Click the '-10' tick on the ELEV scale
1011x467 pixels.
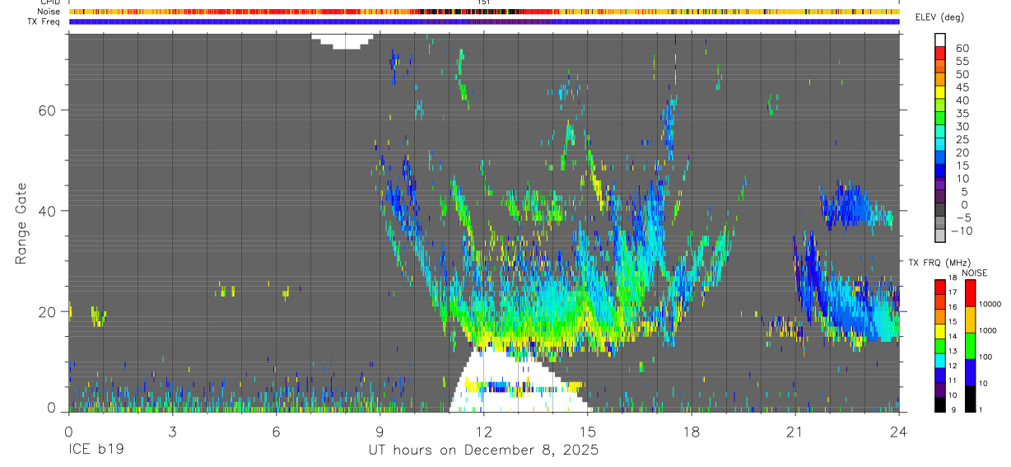(x=960, y=231)
